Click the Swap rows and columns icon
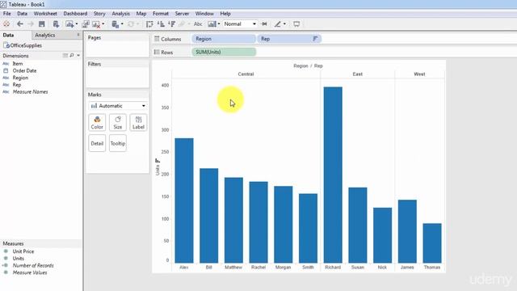Screen dimensions: 517x291 pyautogui.click(x=149, y=24)
